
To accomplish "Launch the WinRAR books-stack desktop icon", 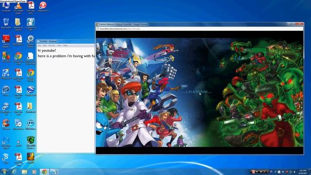I will pos(31,158).
